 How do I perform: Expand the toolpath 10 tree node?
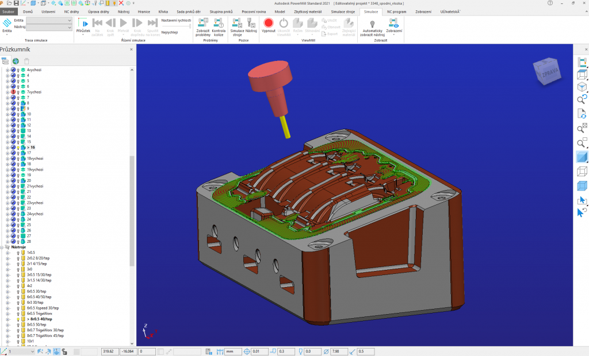[7, 114]
